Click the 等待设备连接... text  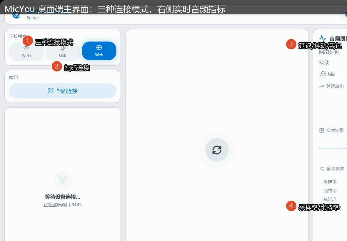coord(63,197)
